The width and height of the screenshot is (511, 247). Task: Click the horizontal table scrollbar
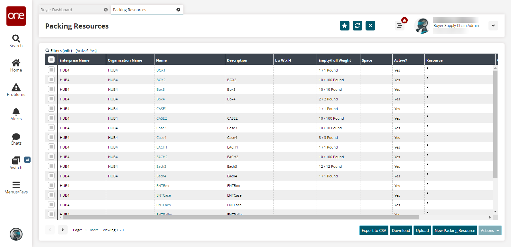pyautogui.click(x=241, y=217)
